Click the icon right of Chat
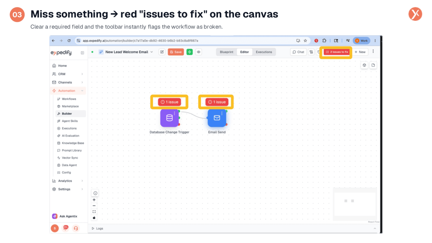The image size is (432, 243). click(x=311, y=52)
